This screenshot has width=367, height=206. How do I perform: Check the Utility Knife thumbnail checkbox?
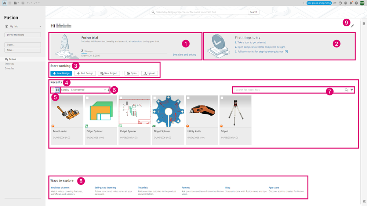pos(188,98)
